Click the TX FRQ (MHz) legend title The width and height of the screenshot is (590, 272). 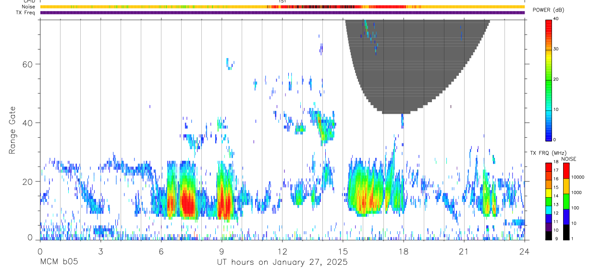click(547, 153)
